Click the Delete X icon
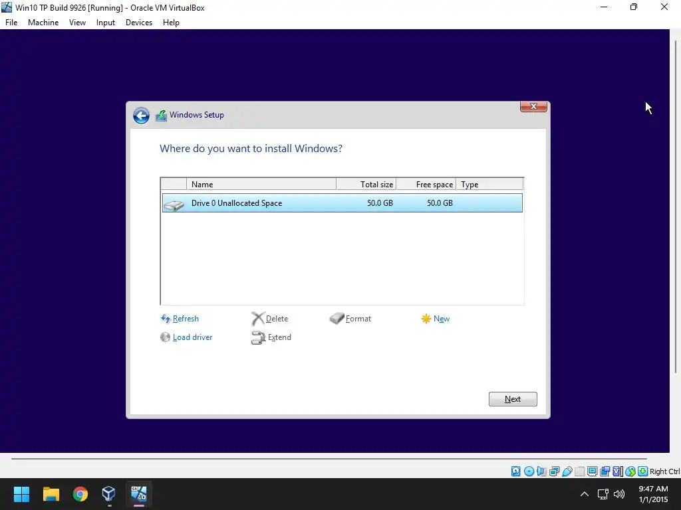This screenshot has width=681, height=510. pyautogui.click(x=257, y=319)
